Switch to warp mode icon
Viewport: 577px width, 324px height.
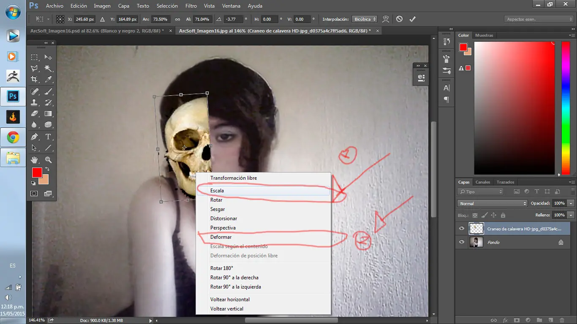coord(386,19)
